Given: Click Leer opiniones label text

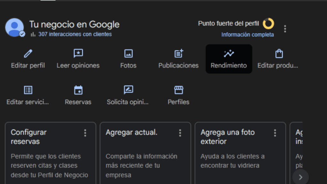Looking at the screenshot, I should pos(78,65).
